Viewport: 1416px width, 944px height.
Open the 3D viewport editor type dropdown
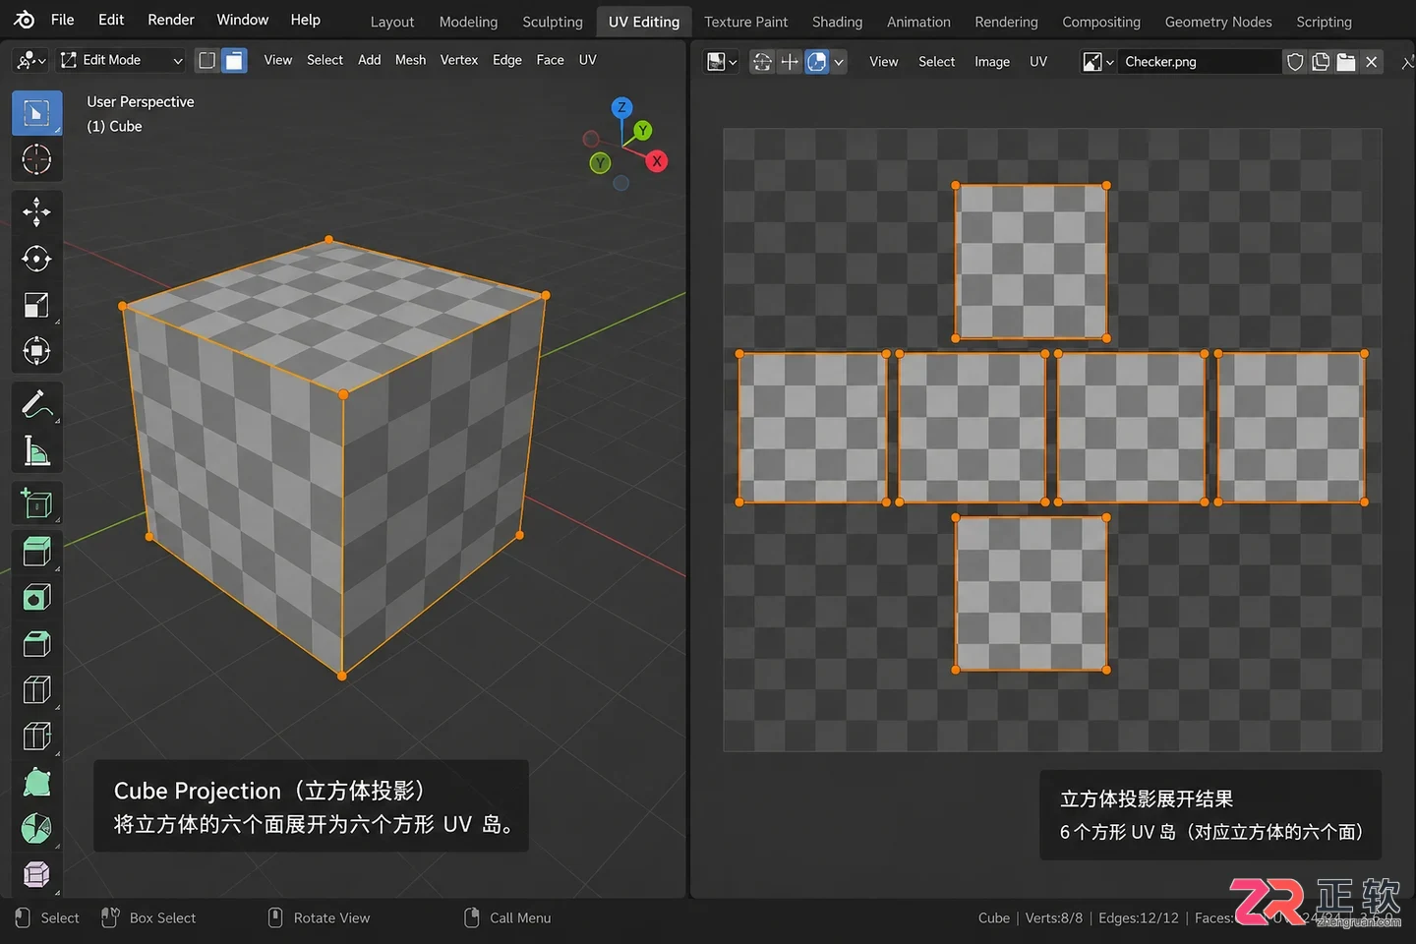(30, 60)
